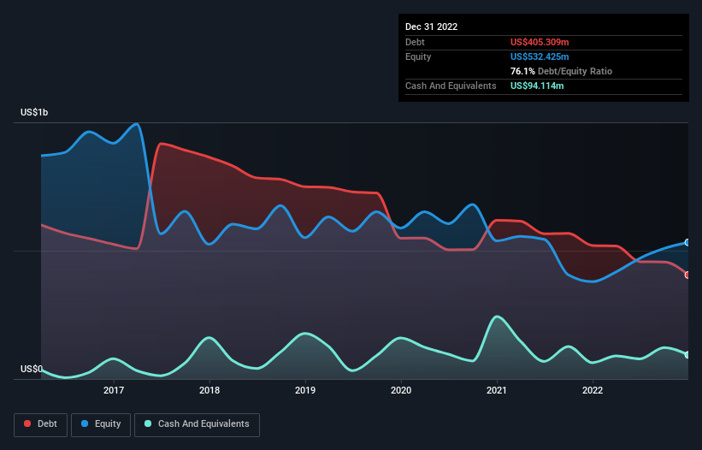Screen dimensions: 702x450
Task: Click the 2017 x-axis label
Action: 114,390
